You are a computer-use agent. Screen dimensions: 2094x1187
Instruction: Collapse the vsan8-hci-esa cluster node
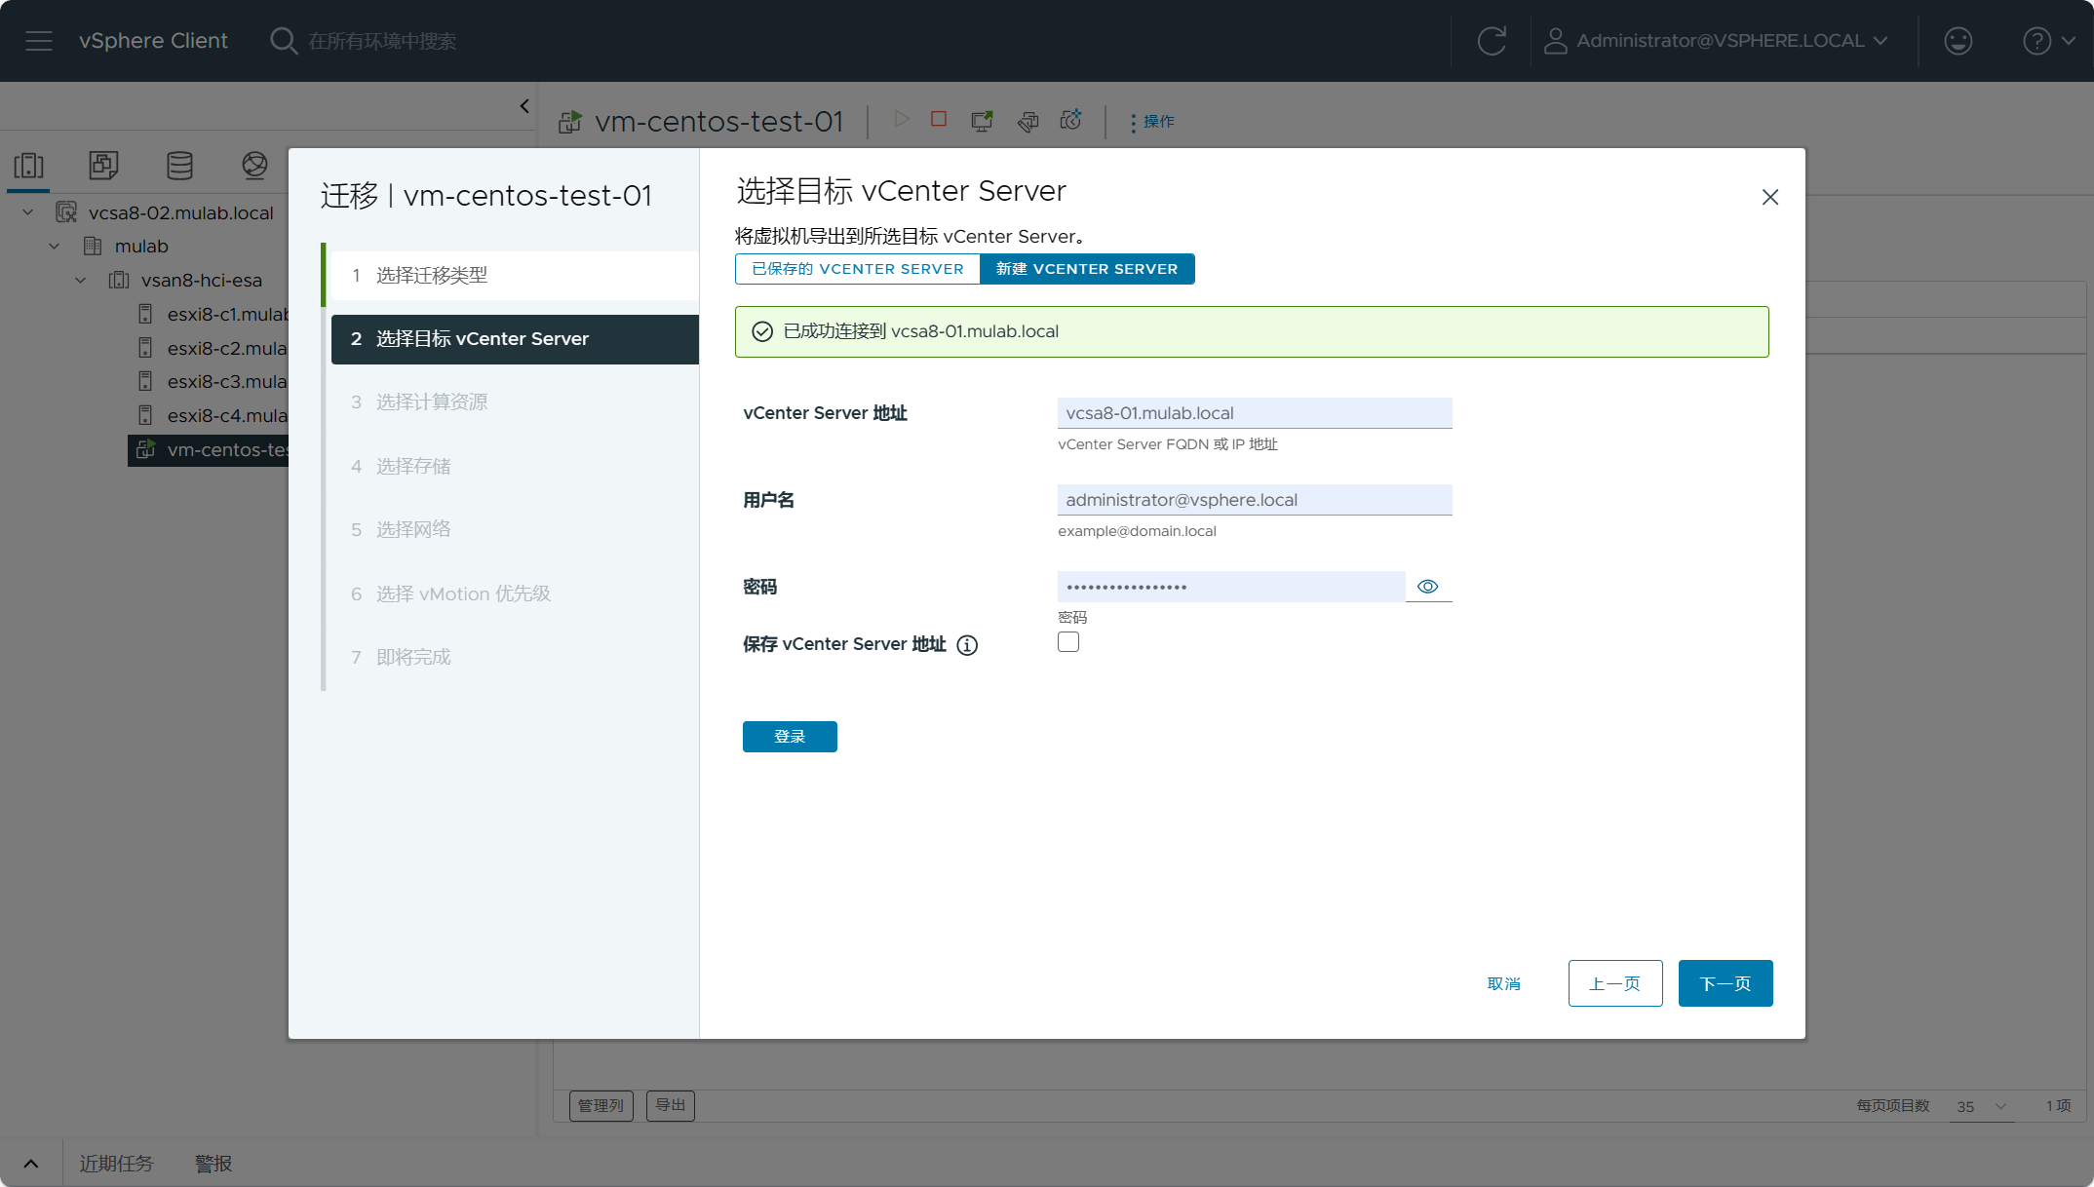coord(81,281)
